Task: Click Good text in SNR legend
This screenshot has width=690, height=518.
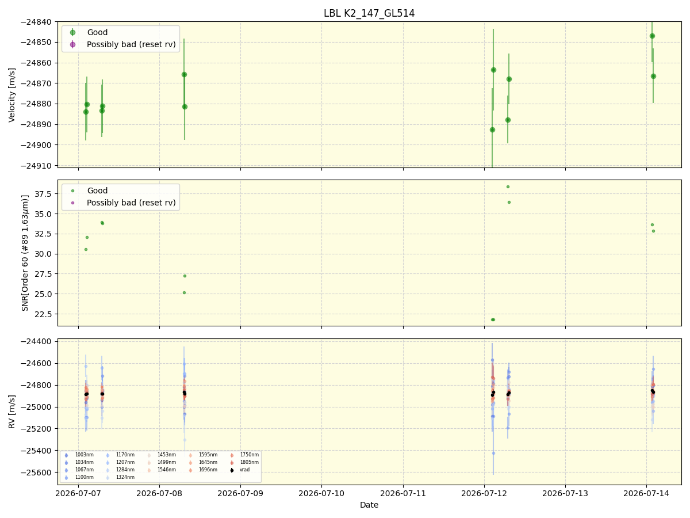Action: click(97, 191)
